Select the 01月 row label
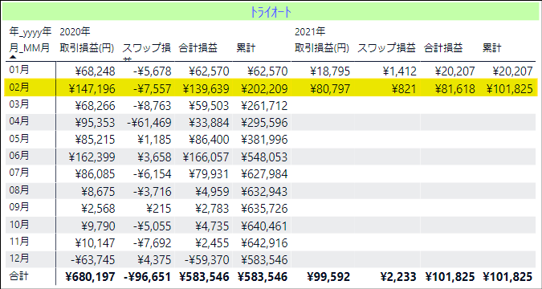The width and height of the screenshot is (542, 289). coord(19,70)
